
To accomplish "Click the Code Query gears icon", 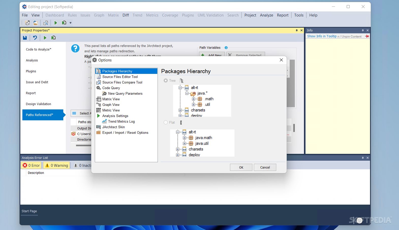I will coord(99,88).
